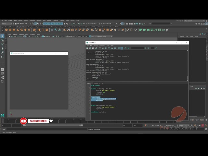Click the Channels menu in Channel Box
208x156 pixels.
click(181, 36)
